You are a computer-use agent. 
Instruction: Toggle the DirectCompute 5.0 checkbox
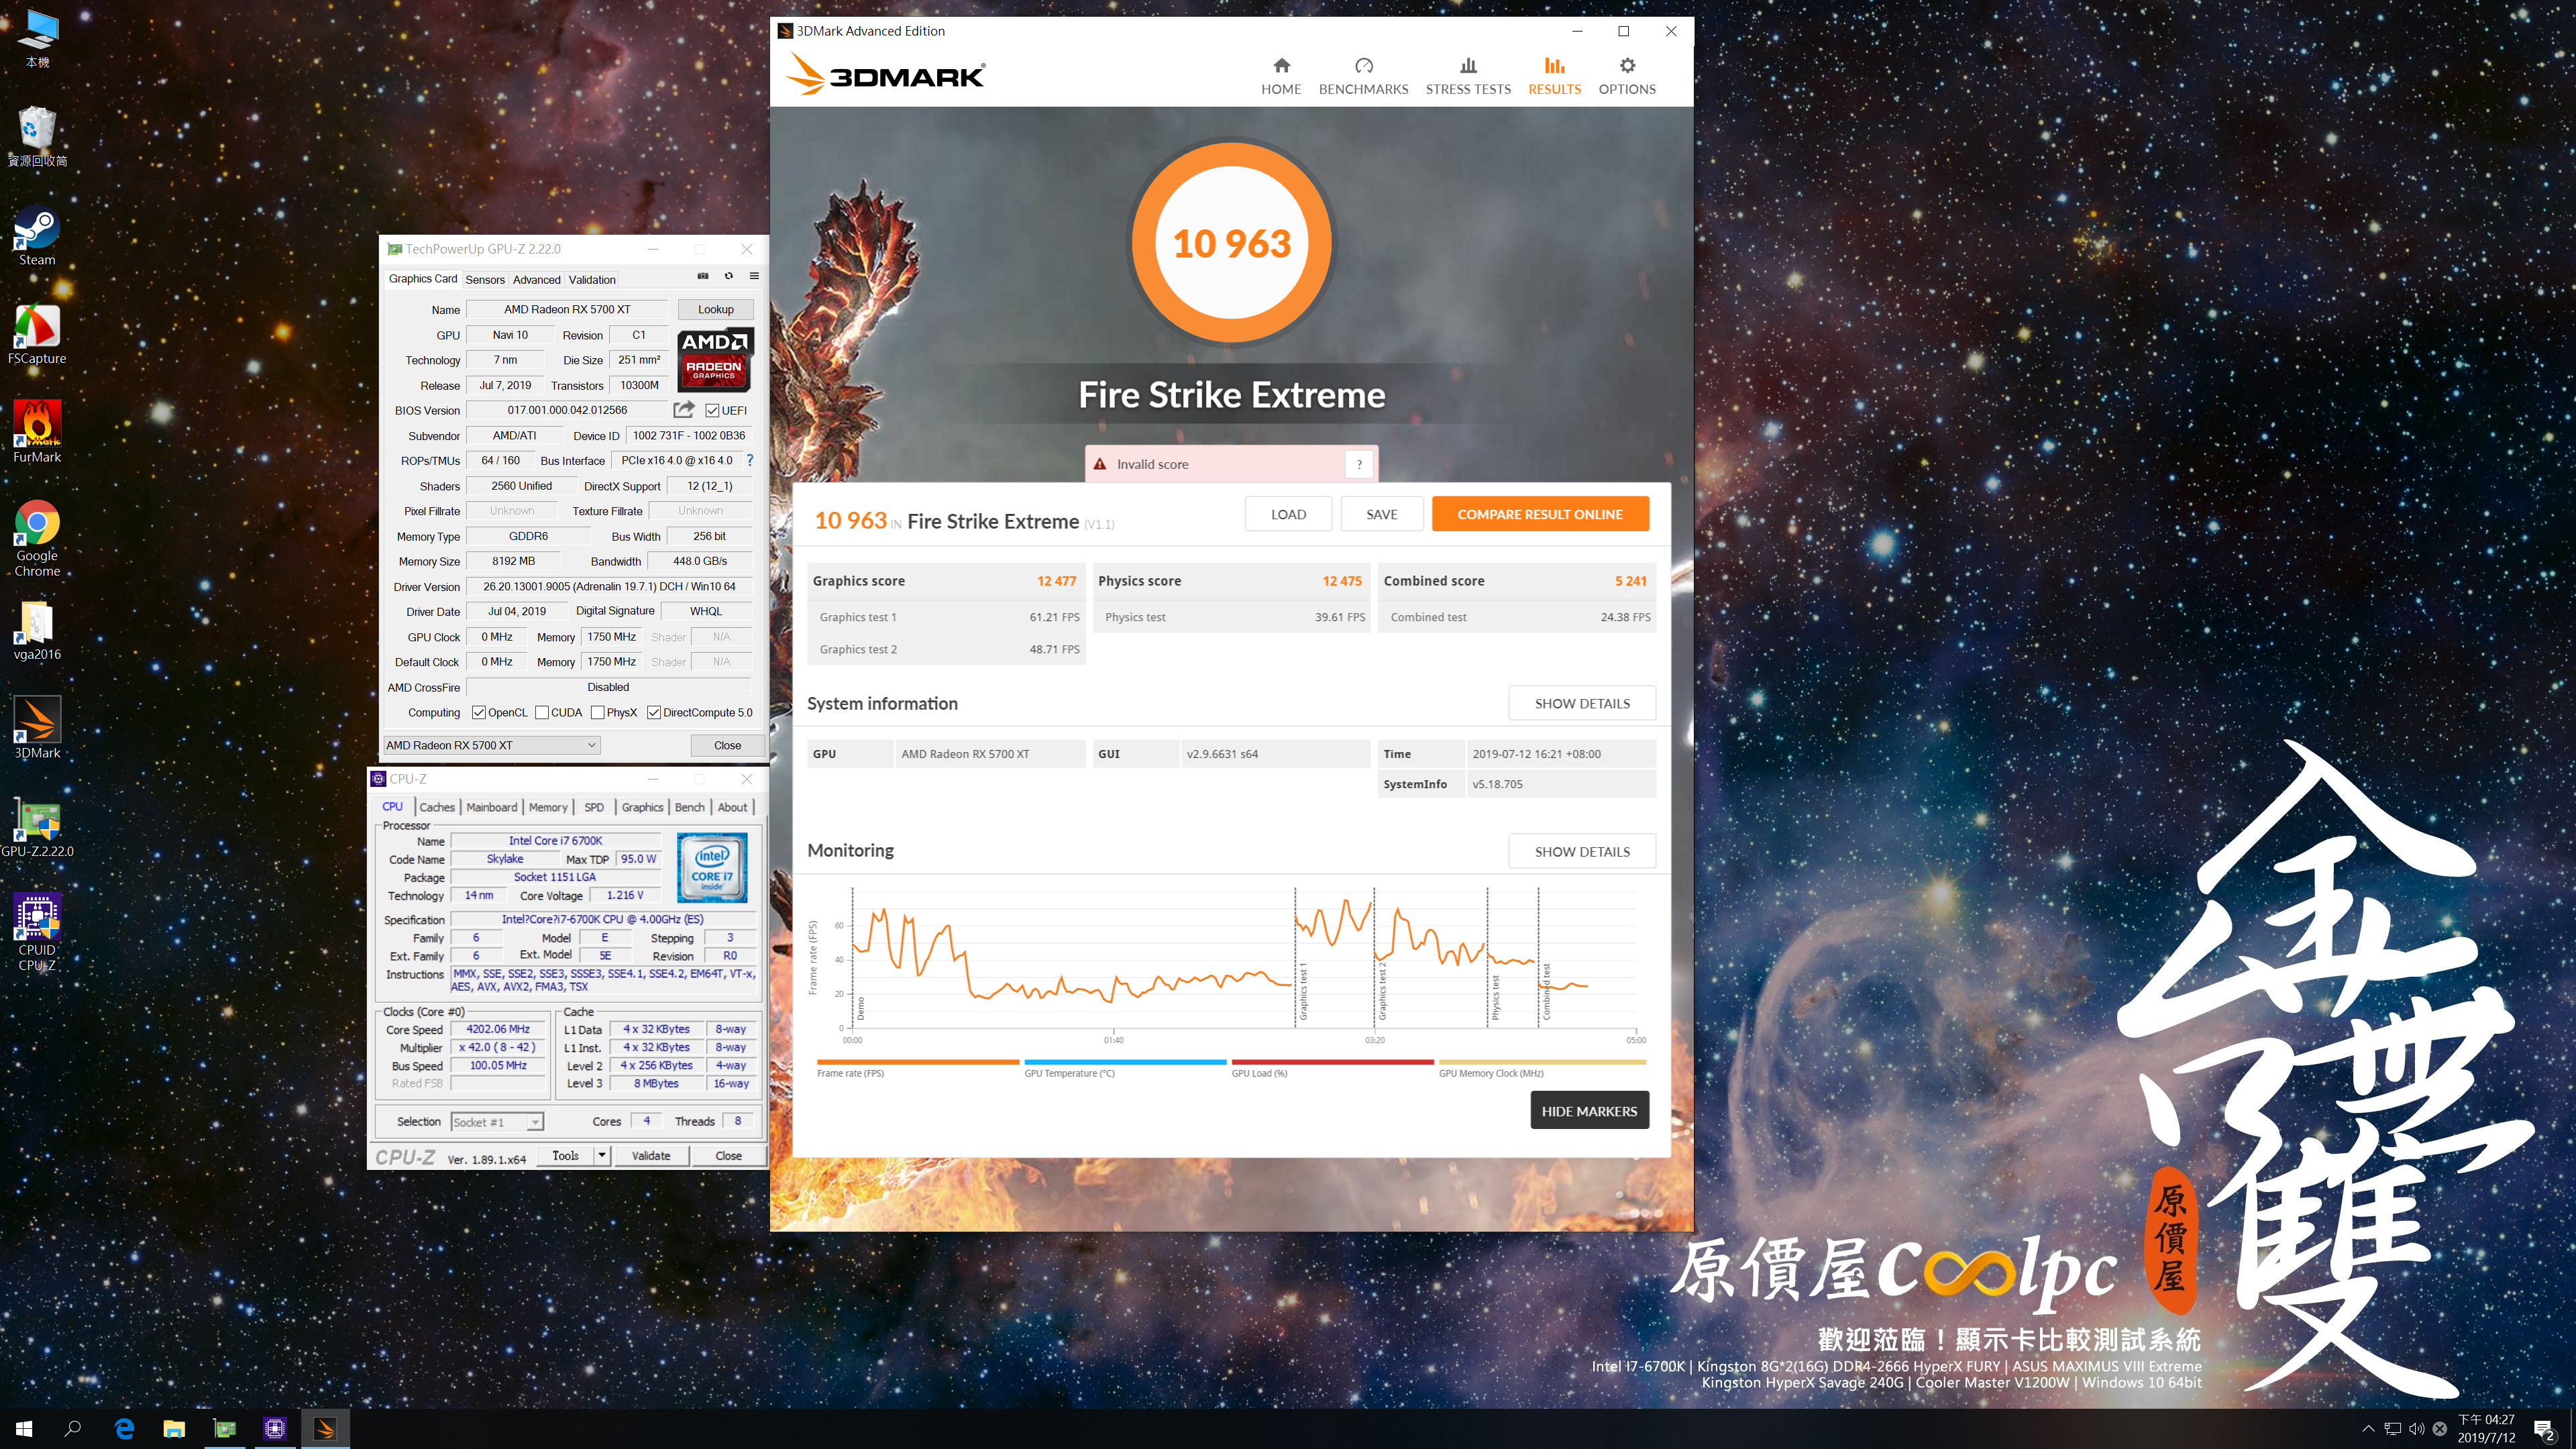653,712
